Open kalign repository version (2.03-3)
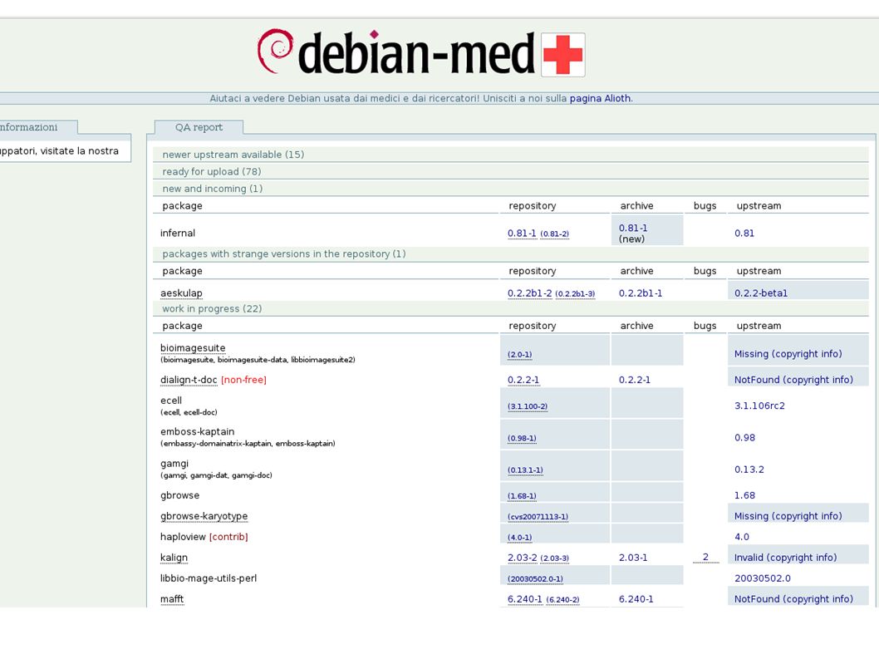Screen dimensions: 879x659 pos(554,558)
